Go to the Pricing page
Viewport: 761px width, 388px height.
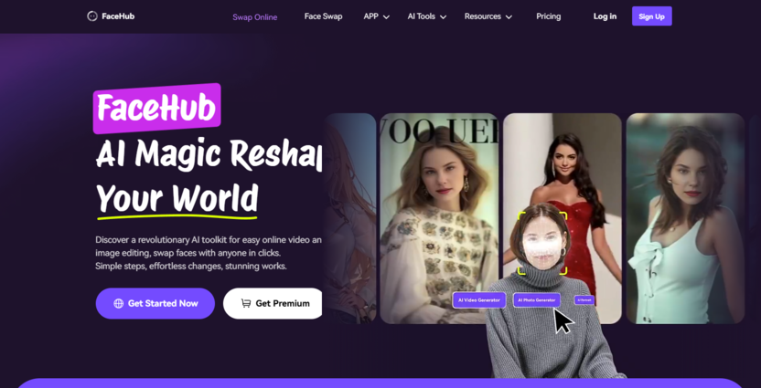[x=549, y=16]
